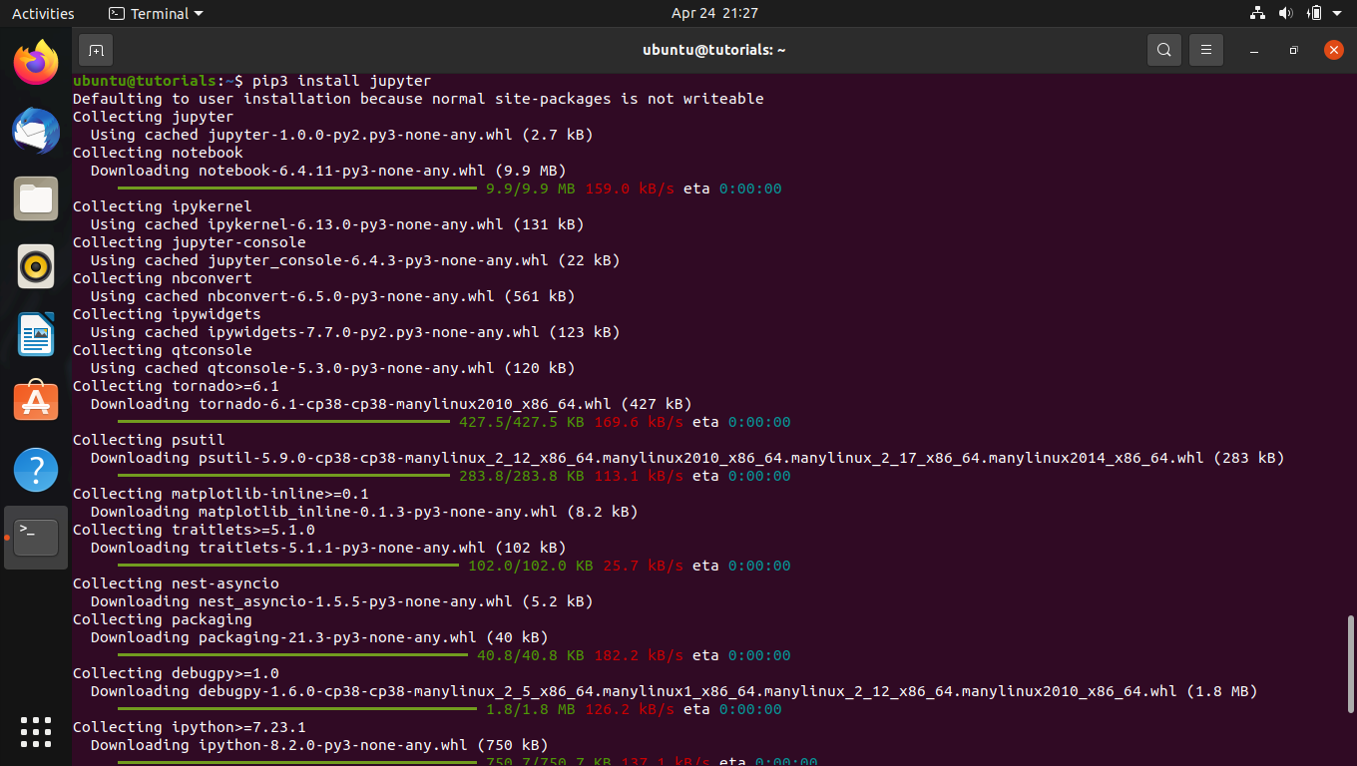Launch Firefox from the dock
1357x766 pixels.
[x=36, y=63]
